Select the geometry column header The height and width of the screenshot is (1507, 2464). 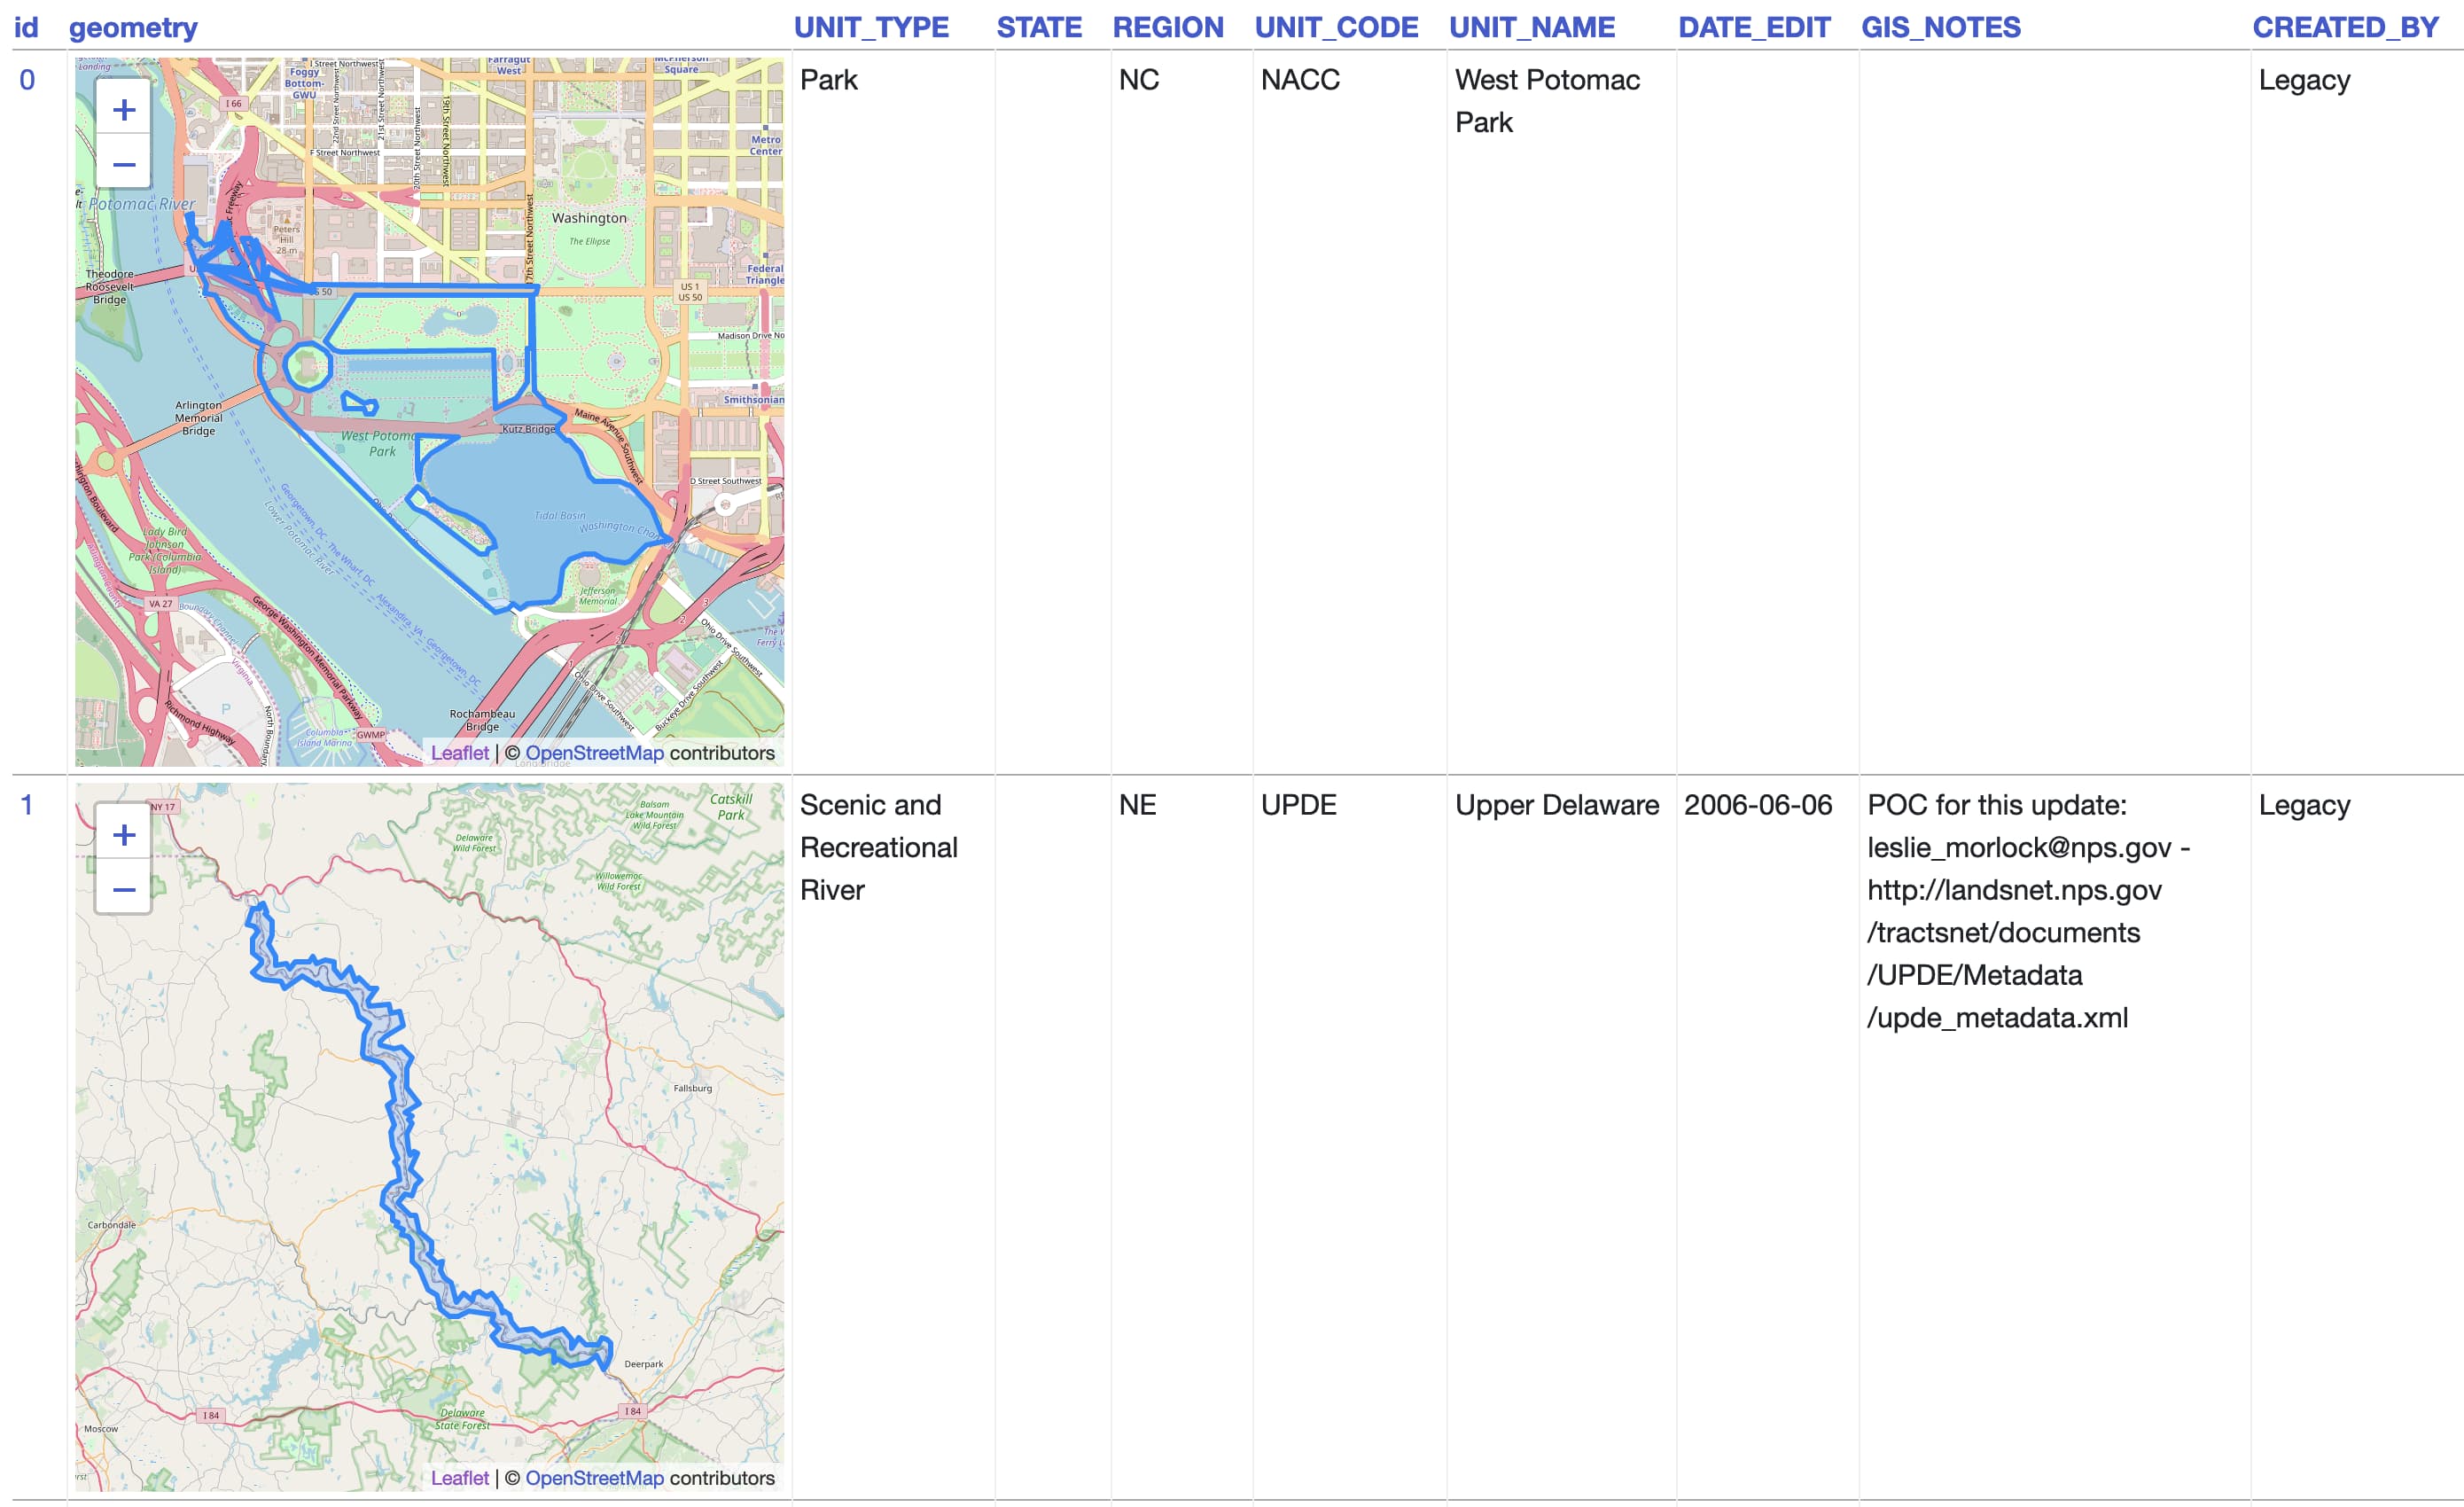[x=133, y=27]
